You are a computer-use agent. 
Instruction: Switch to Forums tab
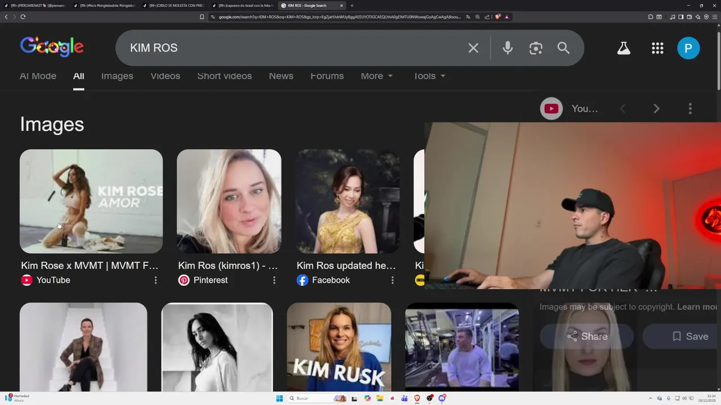pyautogui.click(x=327, y=76)
